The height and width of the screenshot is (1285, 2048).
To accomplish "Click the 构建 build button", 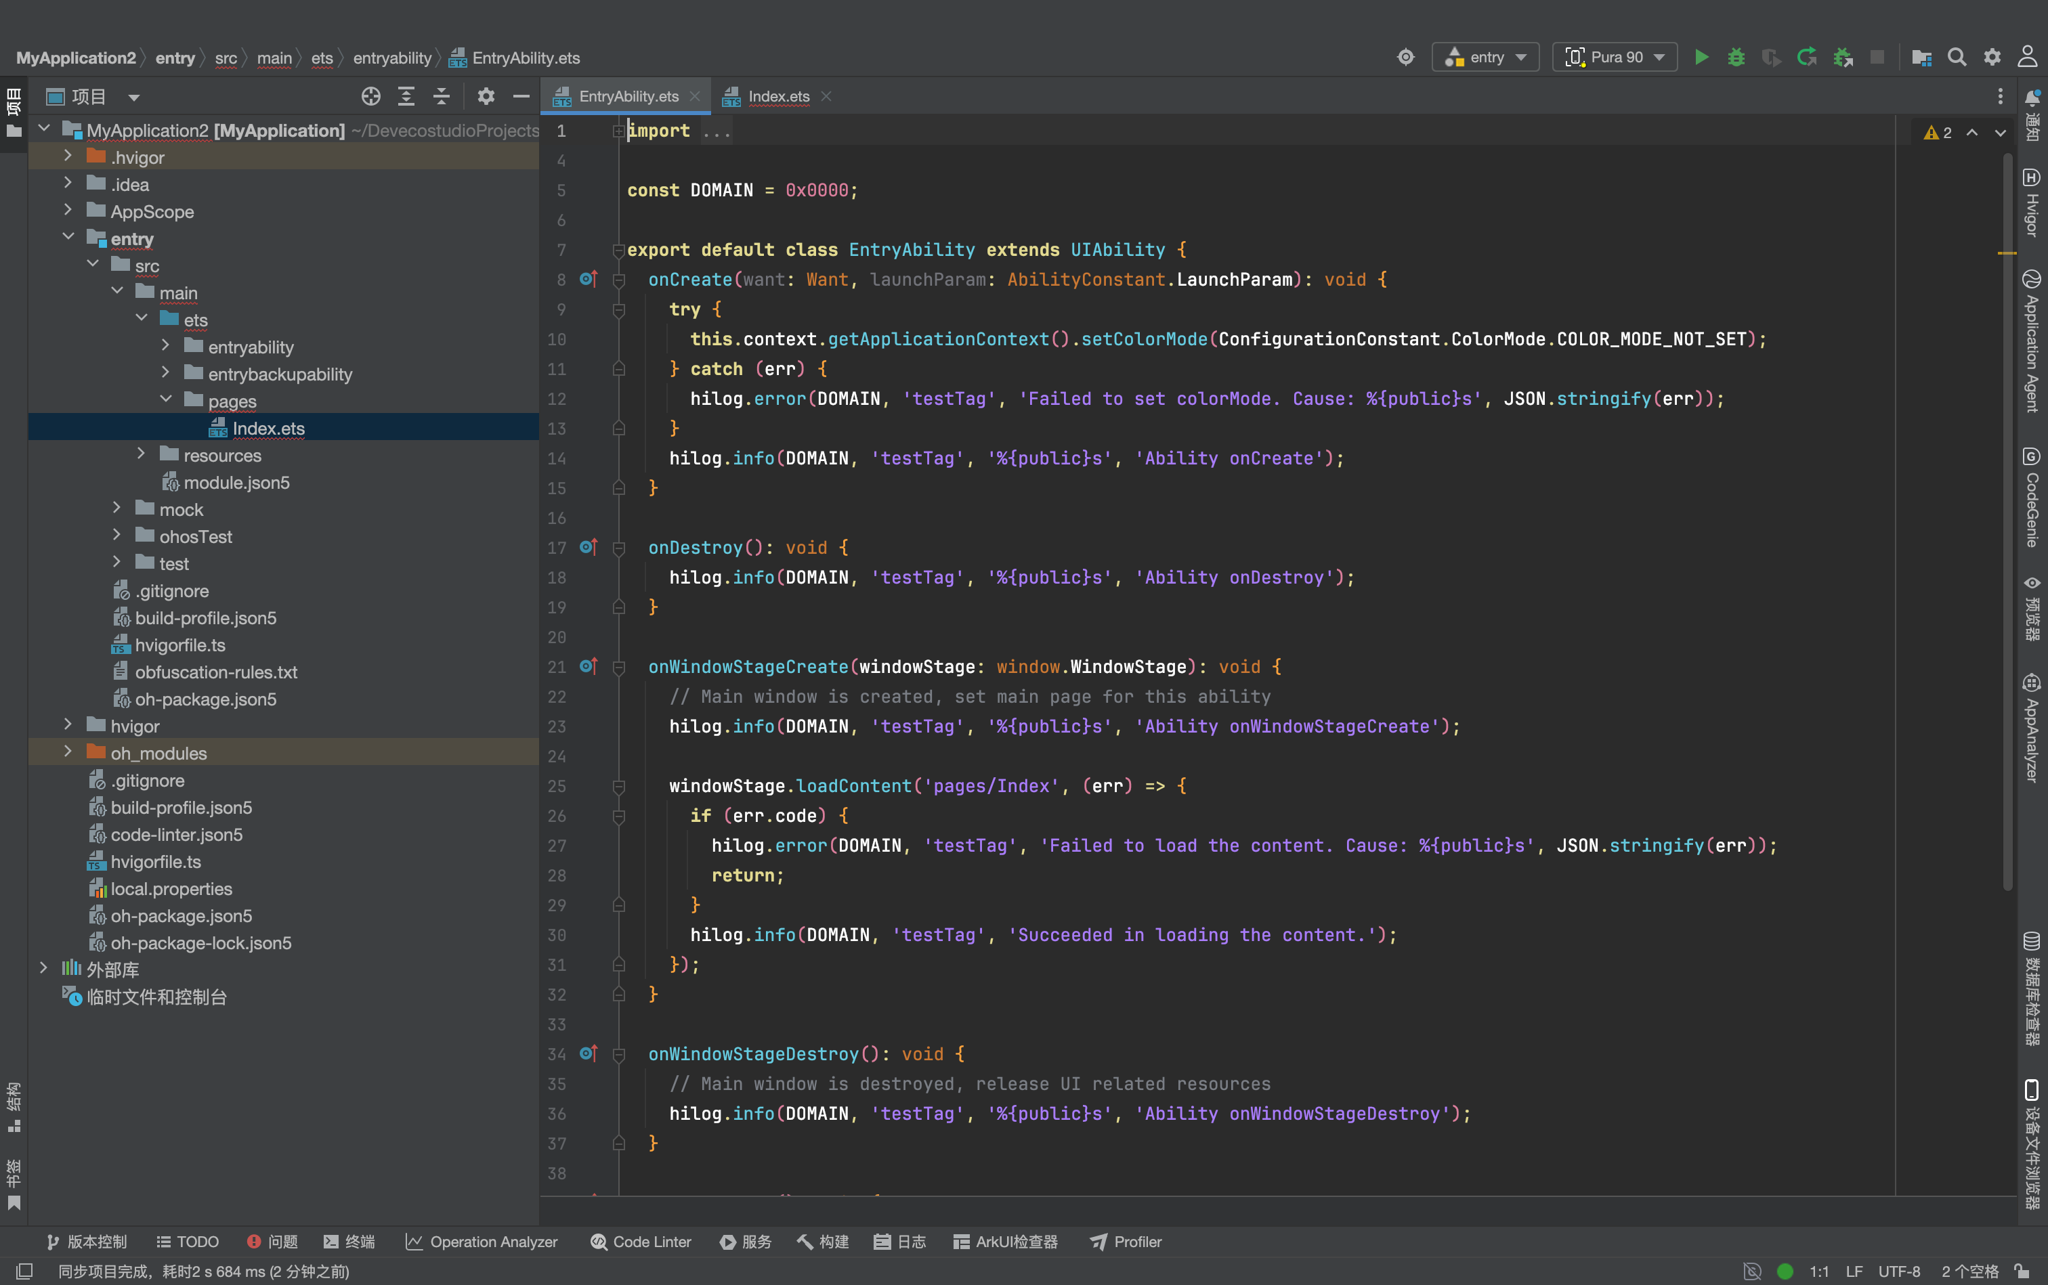I will click(823, 1242).
